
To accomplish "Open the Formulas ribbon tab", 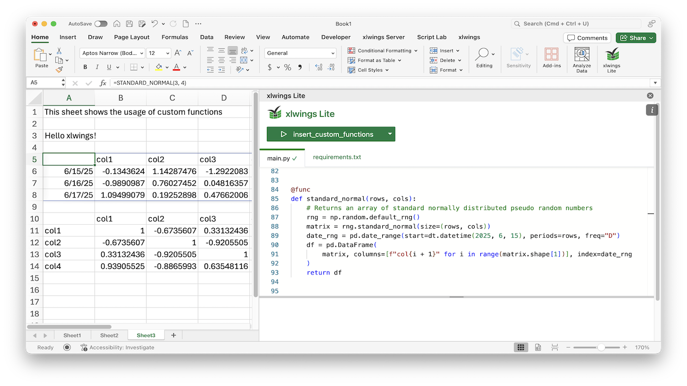I will 175,37.
